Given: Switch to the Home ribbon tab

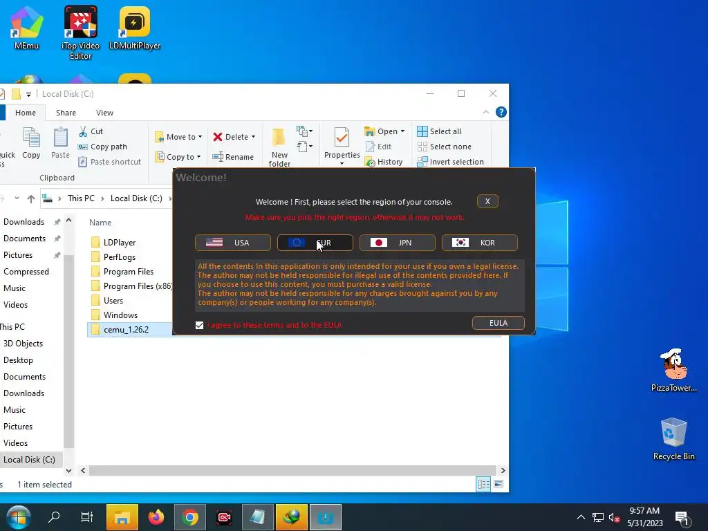Looking at the screenshot, I should [x=26, y=113].
